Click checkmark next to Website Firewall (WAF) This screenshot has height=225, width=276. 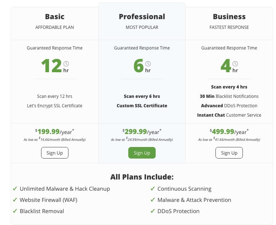15,200
